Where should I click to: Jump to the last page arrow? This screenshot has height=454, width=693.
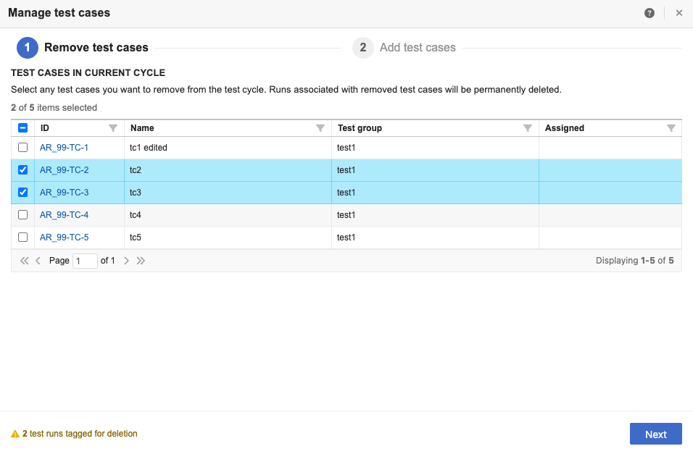(141, 261)
